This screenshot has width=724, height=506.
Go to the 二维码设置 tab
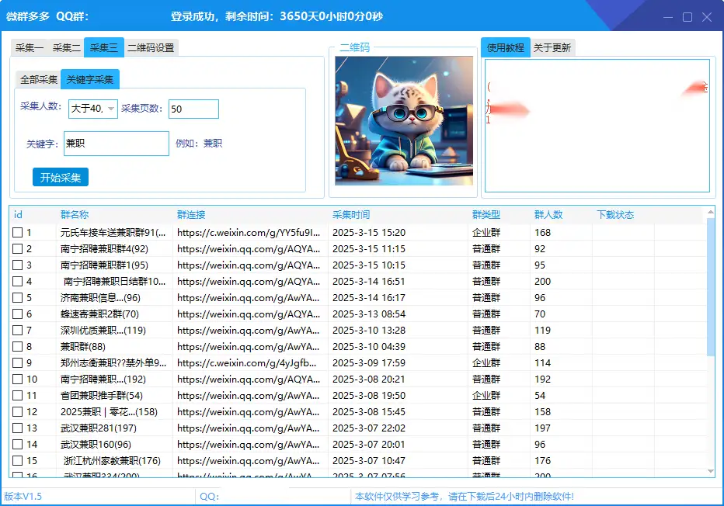tap(151, 48)
